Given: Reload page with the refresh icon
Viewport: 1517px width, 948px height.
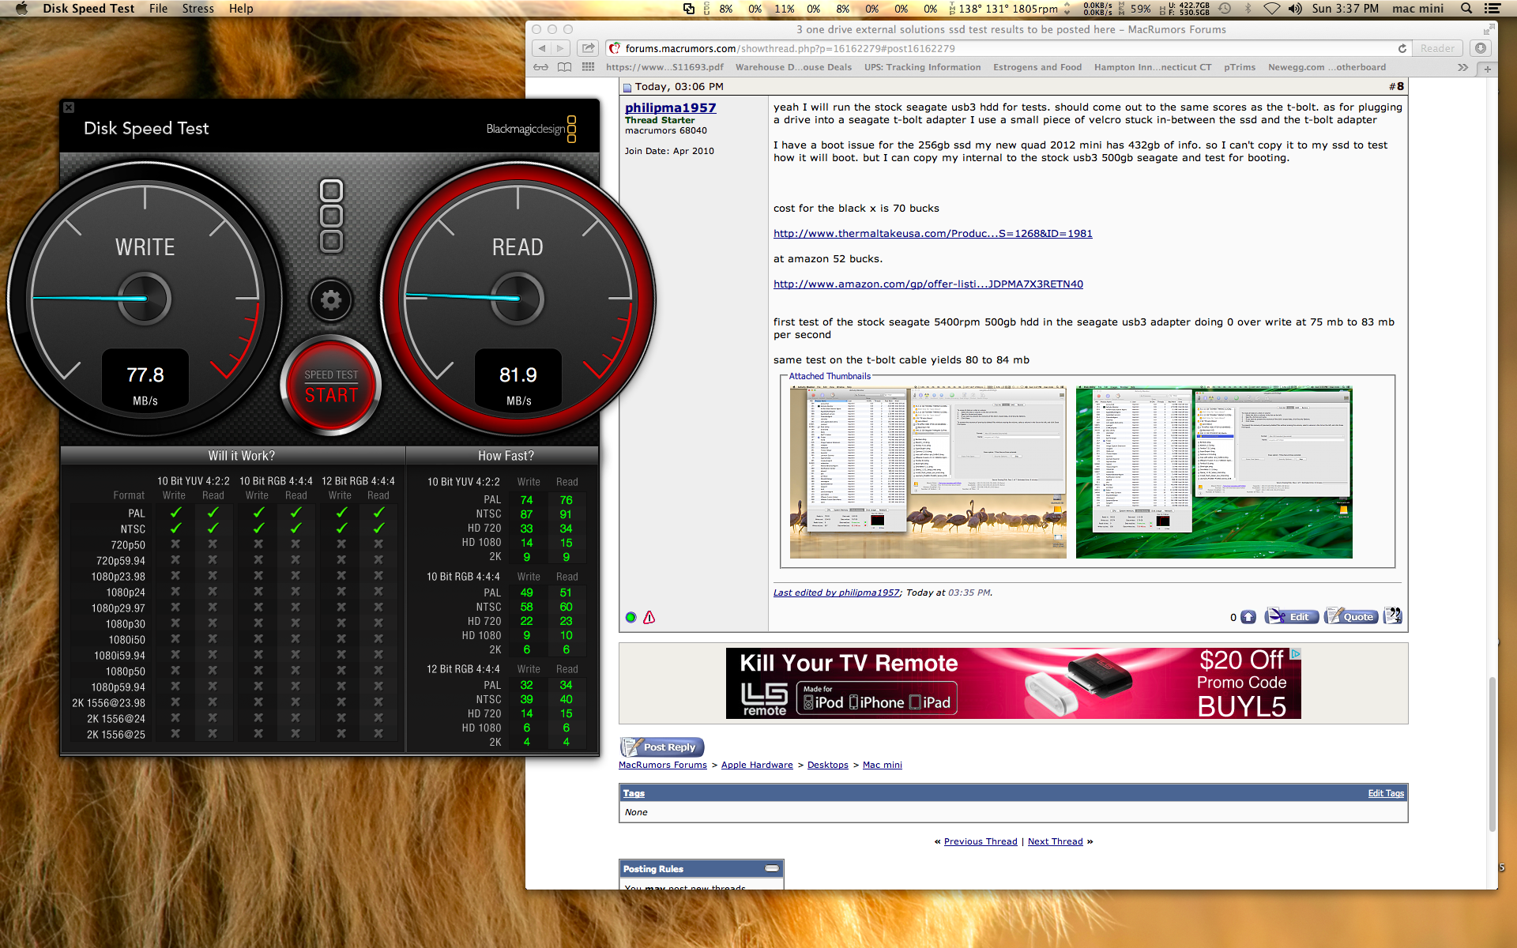Looking at the screenshot, I should [x=1402, y=48].
